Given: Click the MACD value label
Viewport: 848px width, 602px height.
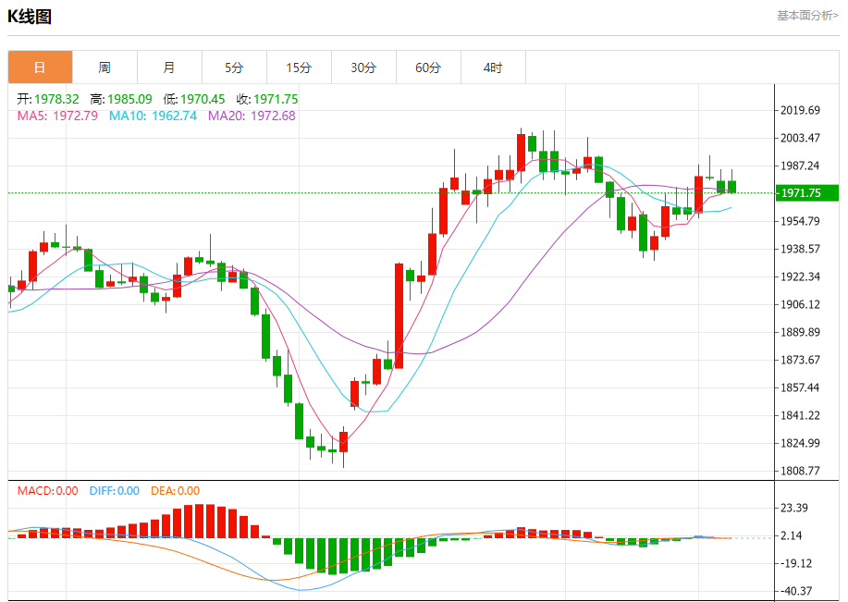Looking at the screenshot, I should click(47, 491).
